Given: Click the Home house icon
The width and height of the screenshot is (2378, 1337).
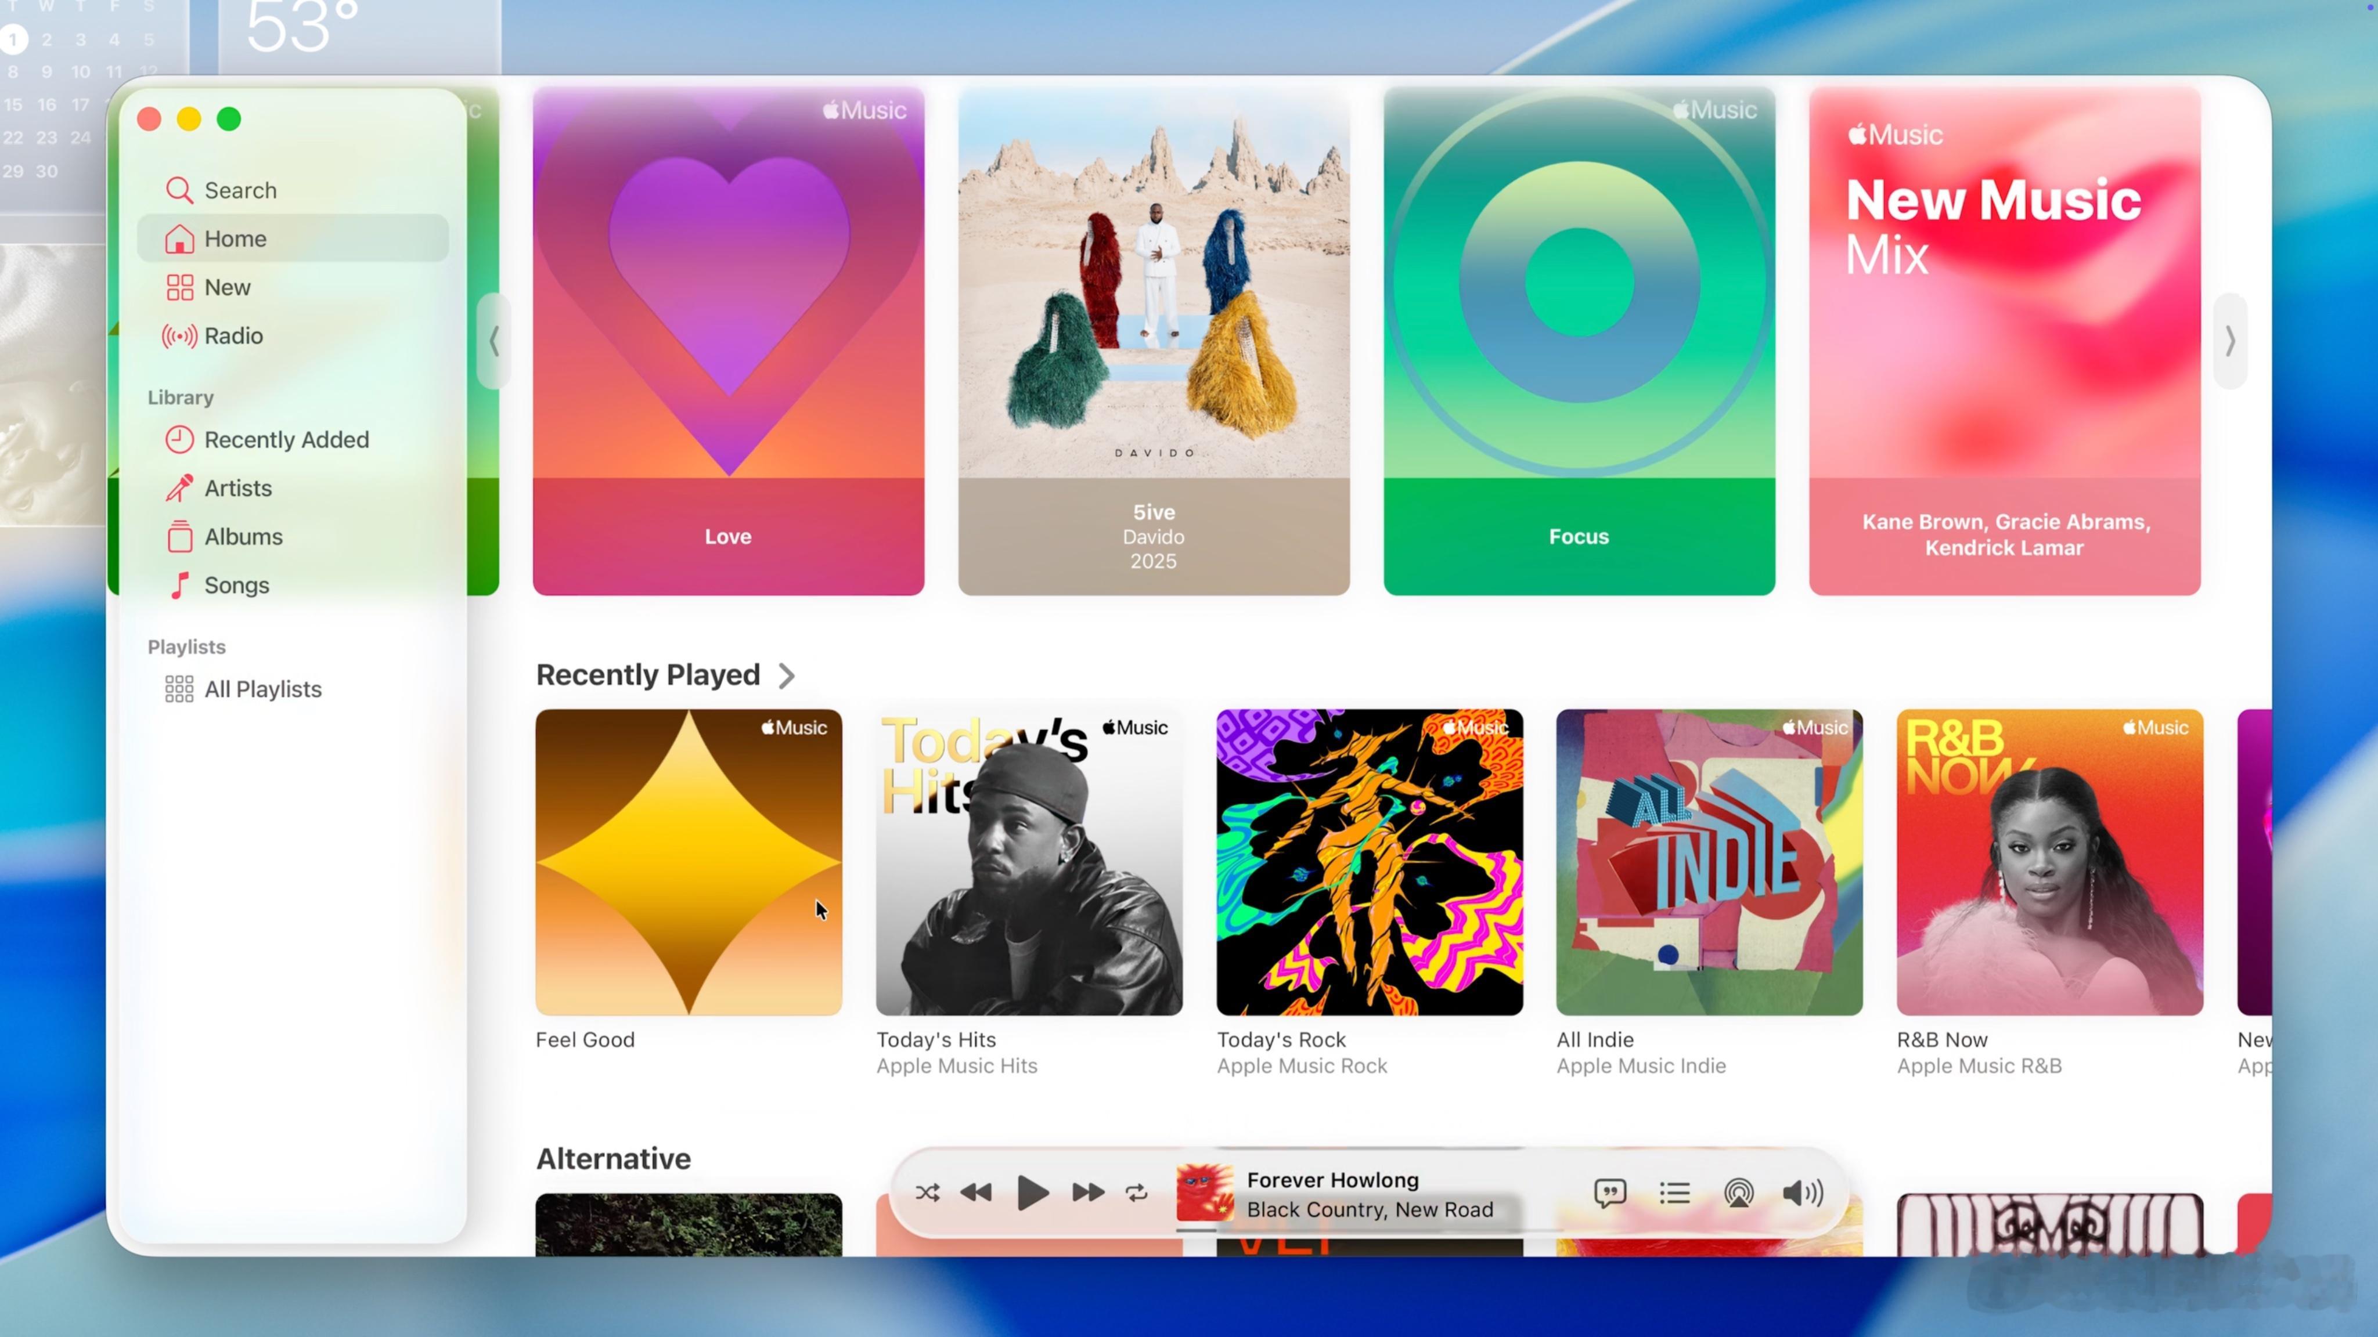Looking at the screenshot, I should [179, 239].
